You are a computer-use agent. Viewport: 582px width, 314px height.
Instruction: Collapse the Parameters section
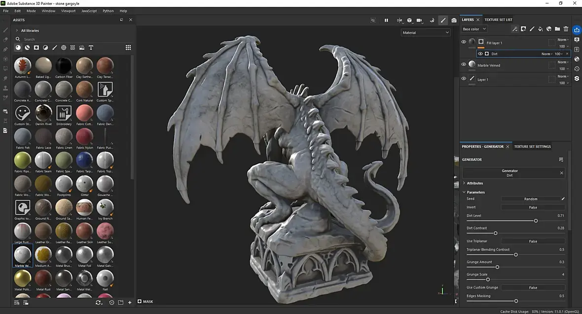pyautogui.click(x=464, y=192)
